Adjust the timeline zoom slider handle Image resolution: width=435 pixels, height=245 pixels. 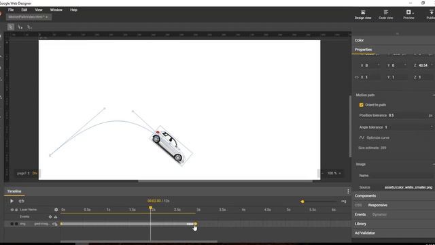coord(302,201)
